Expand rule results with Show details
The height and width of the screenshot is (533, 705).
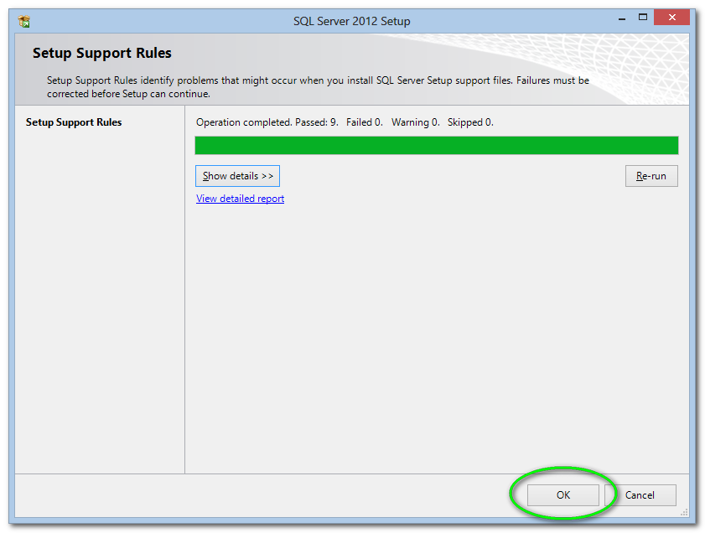[x=237, y=176]
